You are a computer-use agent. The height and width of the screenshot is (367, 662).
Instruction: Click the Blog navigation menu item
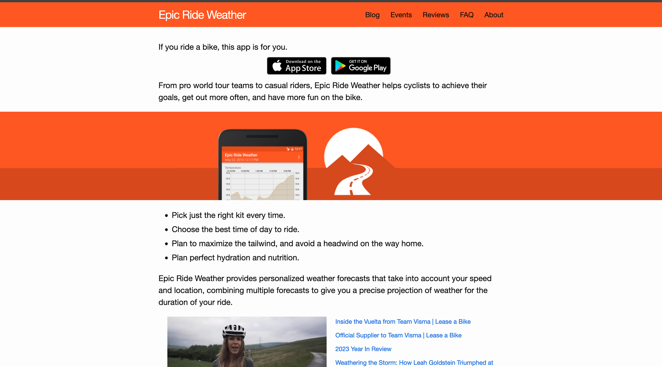[372, 15]
